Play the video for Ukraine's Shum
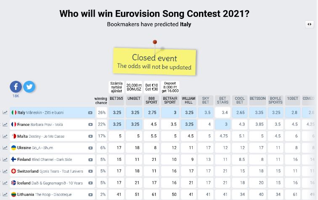 pos(90,148)
